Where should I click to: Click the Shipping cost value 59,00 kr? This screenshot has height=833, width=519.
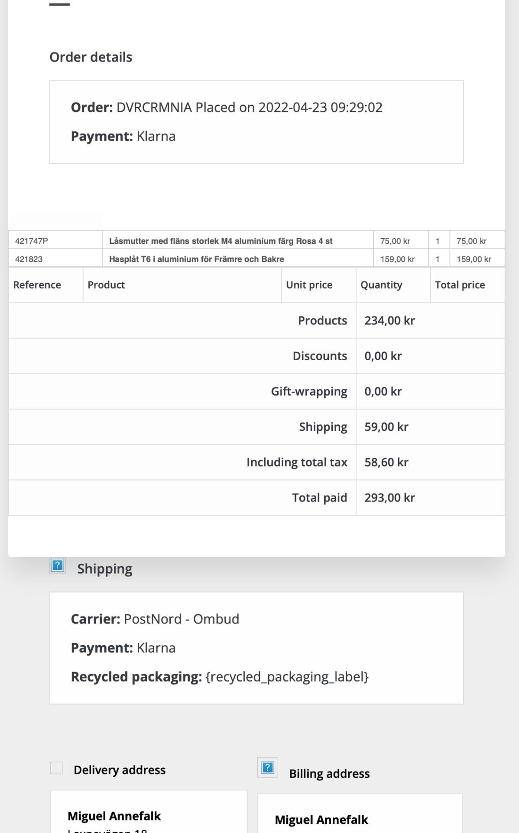coord(386,427)
